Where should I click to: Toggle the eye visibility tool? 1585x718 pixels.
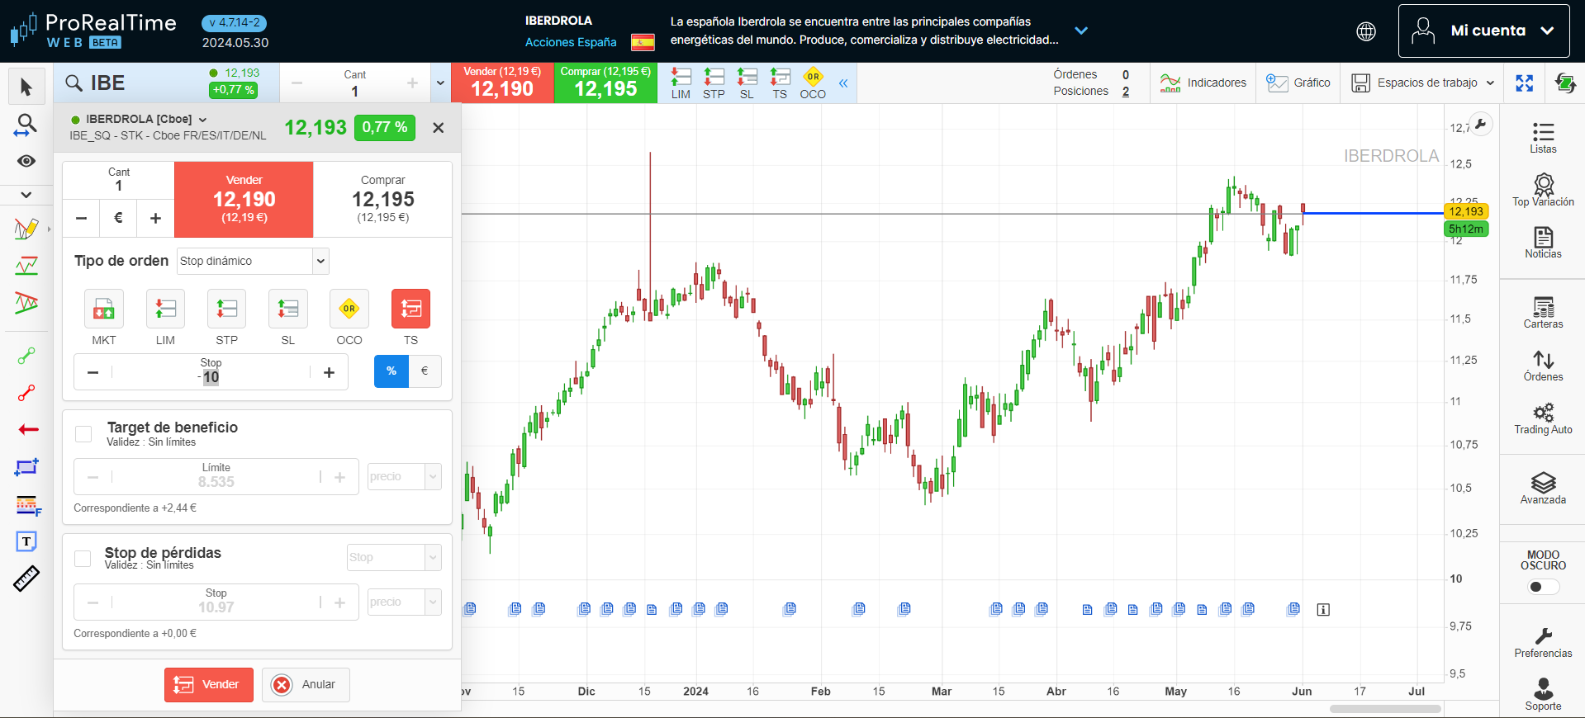tap(26, 161)
